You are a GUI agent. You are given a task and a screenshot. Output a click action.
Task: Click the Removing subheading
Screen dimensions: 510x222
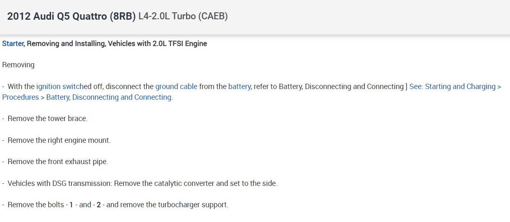pyautogui.click(x=18, y=65)
